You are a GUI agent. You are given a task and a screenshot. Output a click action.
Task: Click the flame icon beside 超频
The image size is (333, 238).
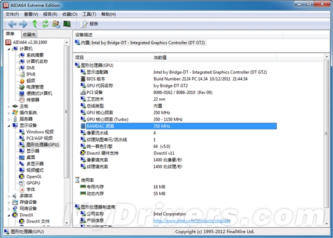click(22, 80)
